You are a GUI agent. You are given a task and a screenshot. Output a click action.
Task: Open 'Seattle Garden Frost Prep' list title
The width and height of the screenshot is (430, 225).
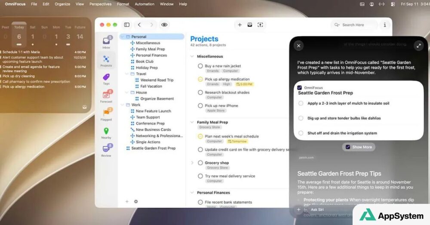coord(325,93)
